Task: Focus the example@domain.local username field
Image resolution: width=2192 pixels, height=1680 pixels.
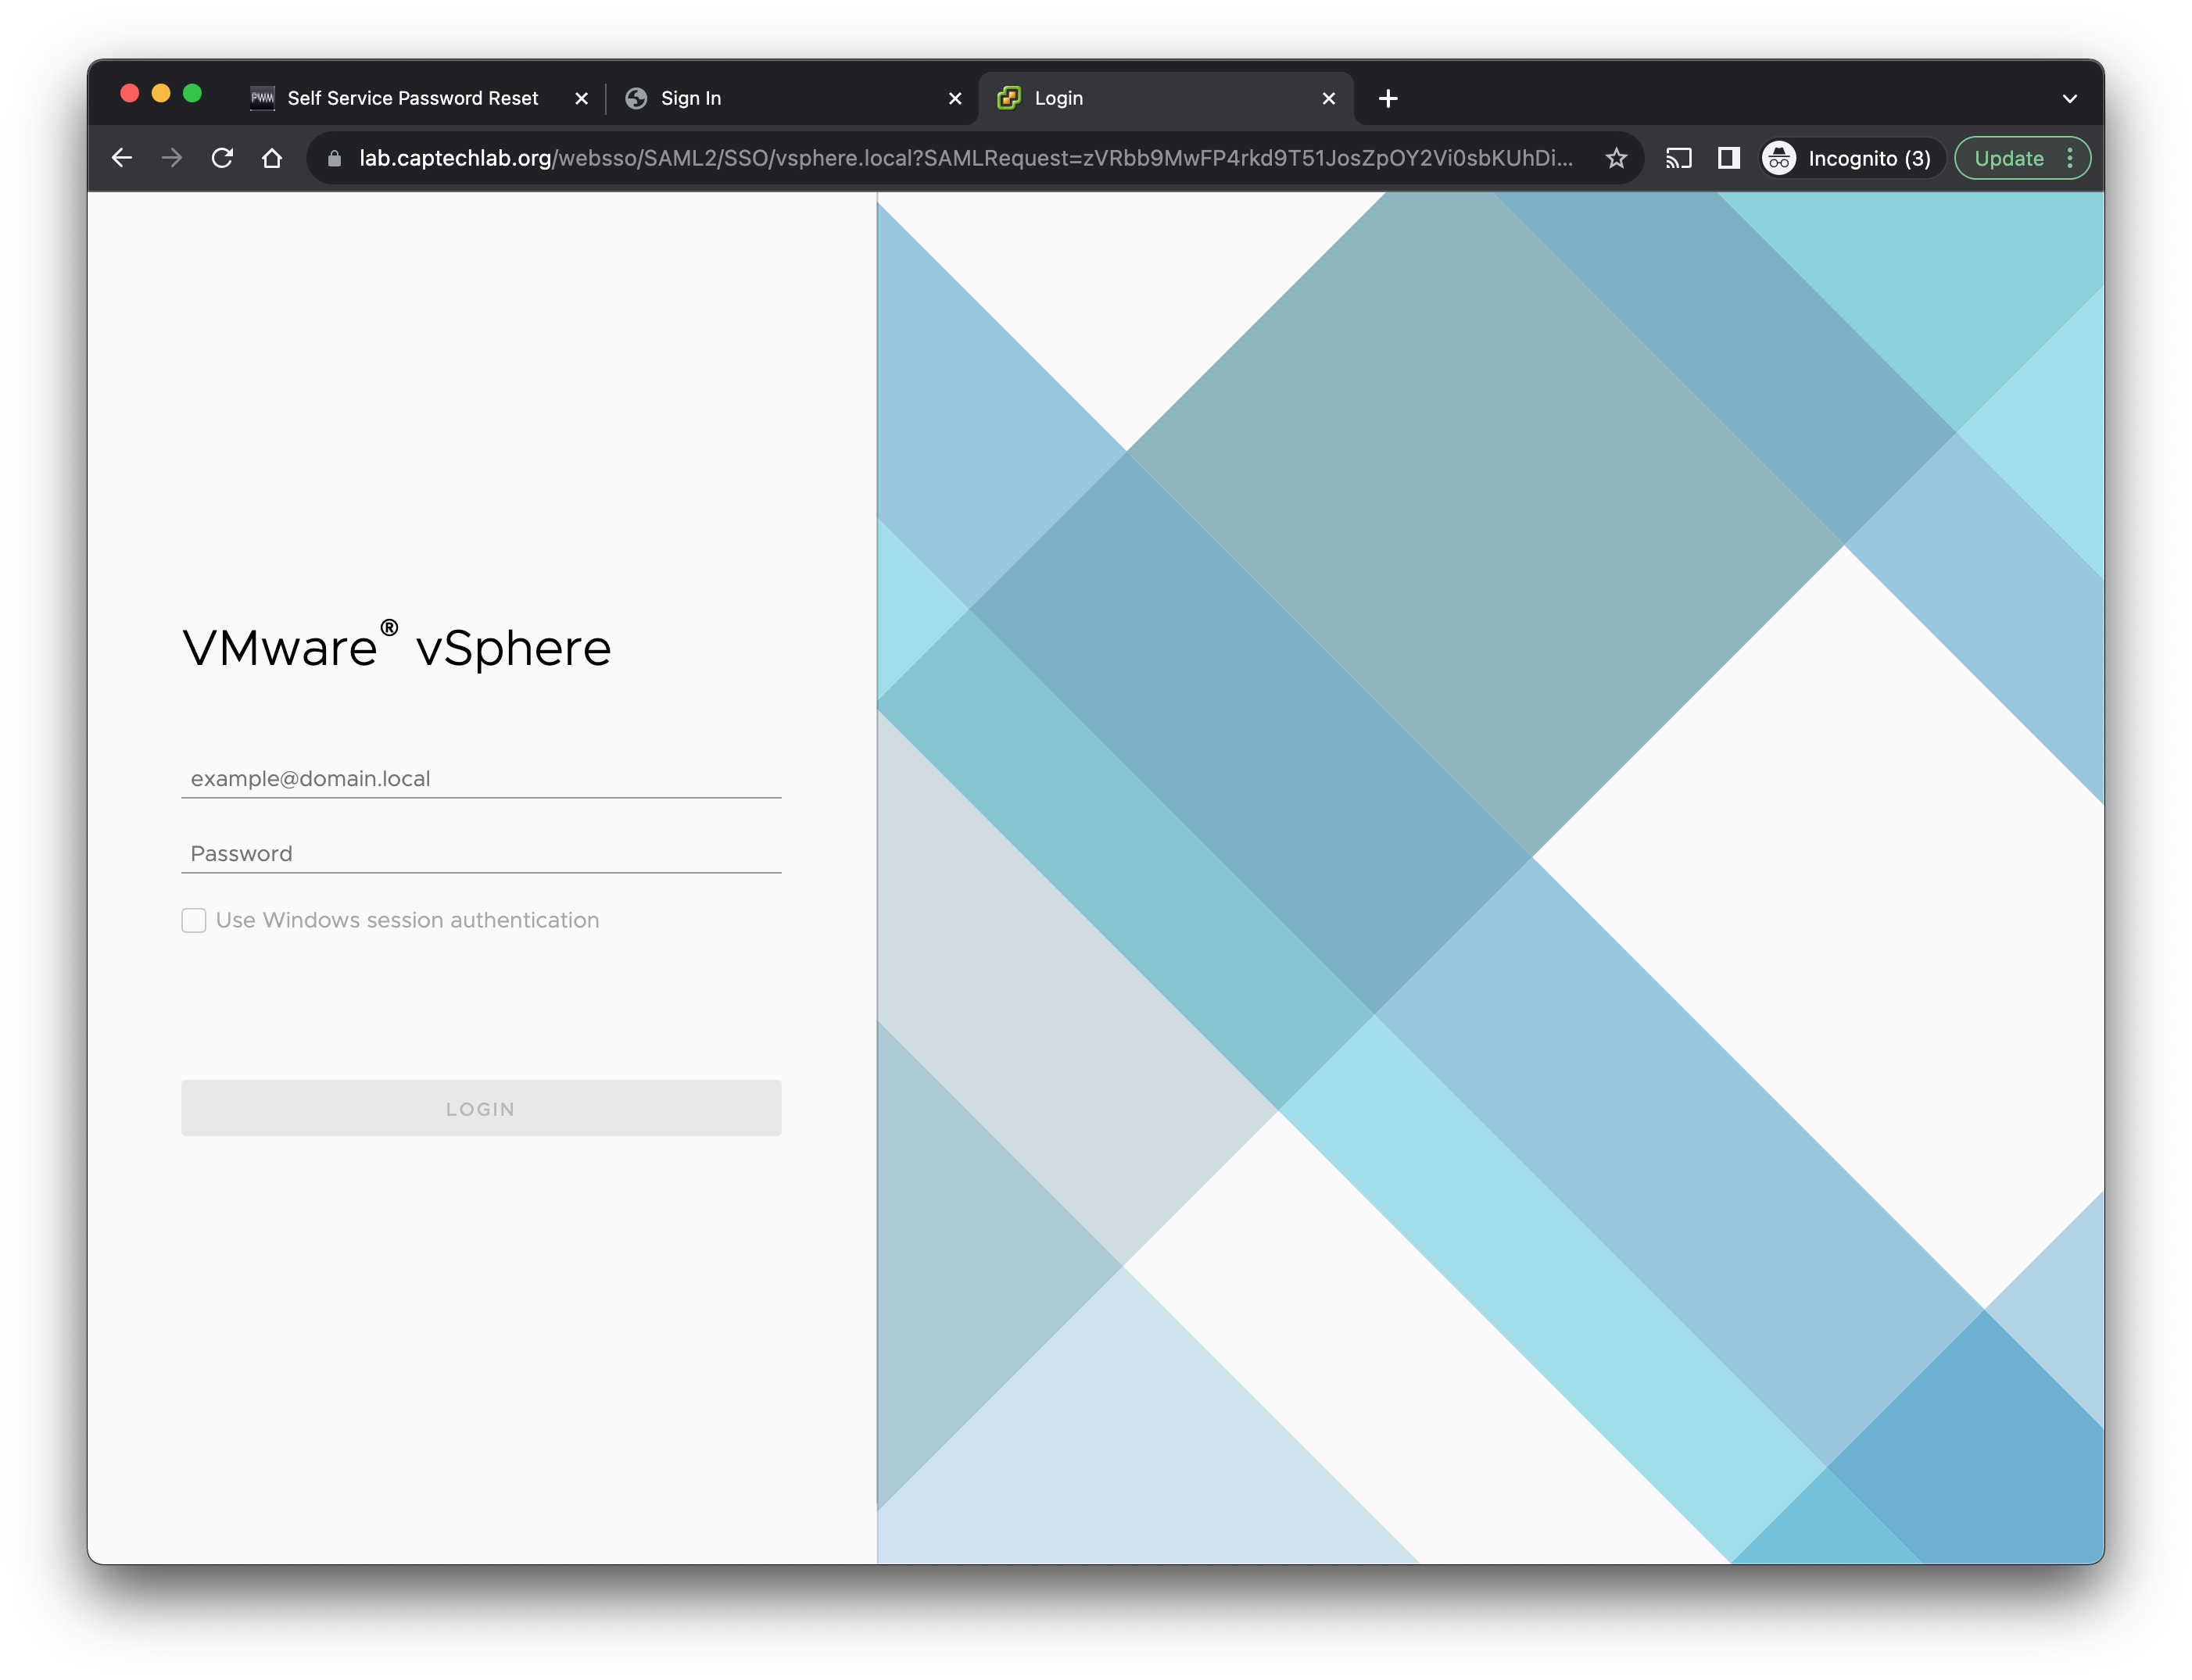Action: click(x=480, y=778)
